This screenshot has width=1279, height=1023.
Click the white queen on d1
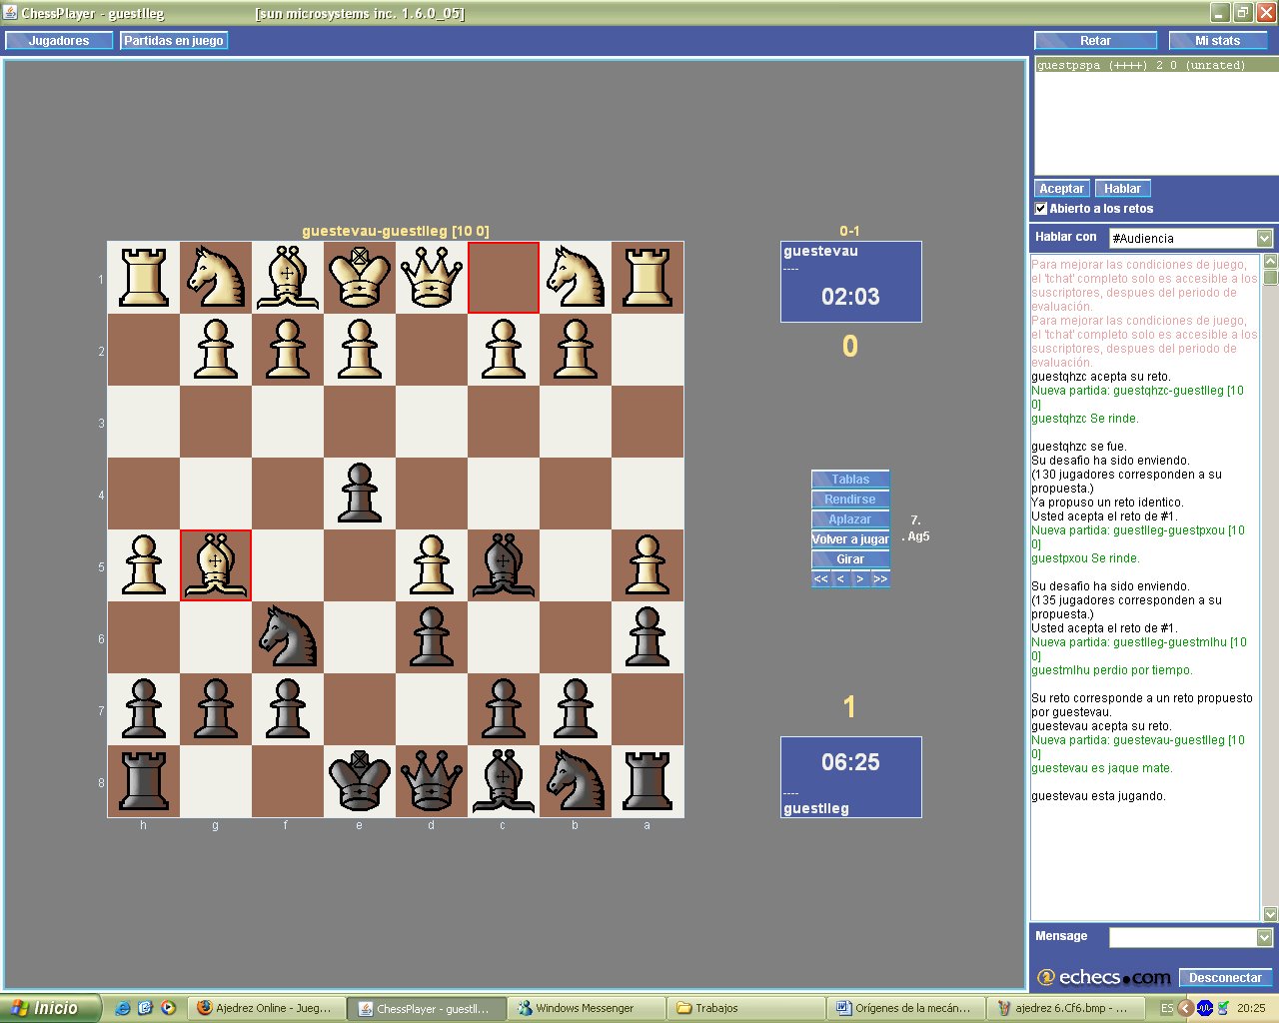pos(432,278)
